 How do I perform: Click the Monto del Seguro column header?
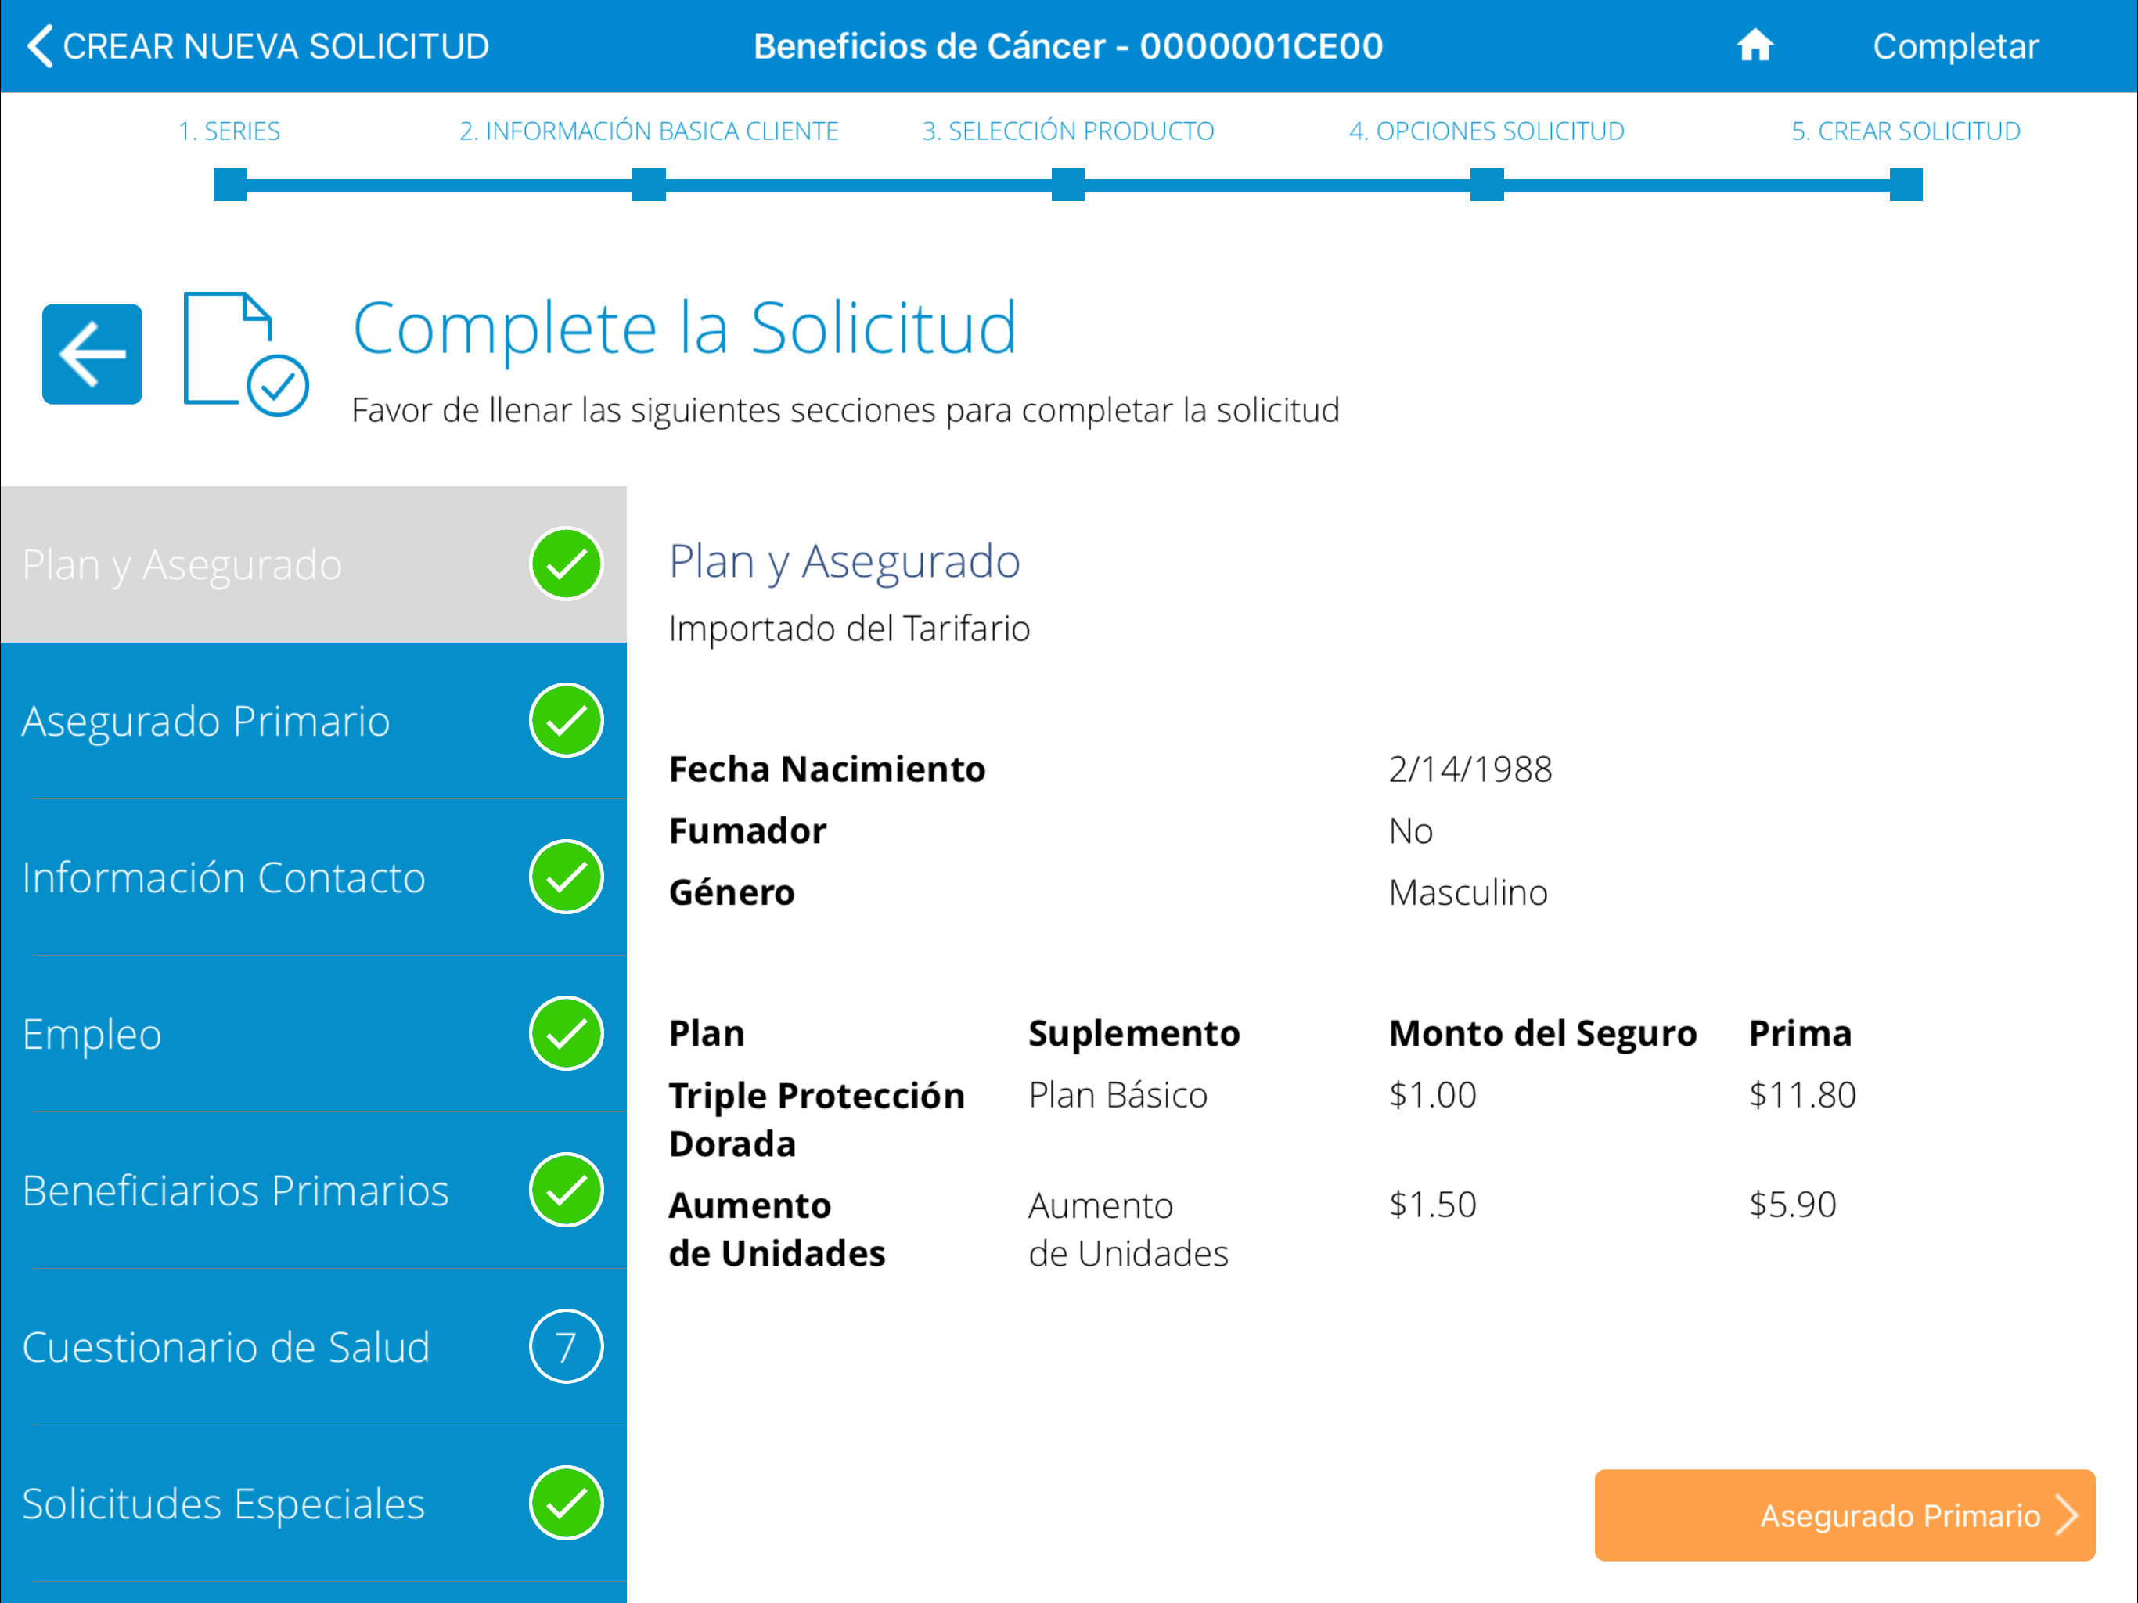(x=1542, y=1033)
